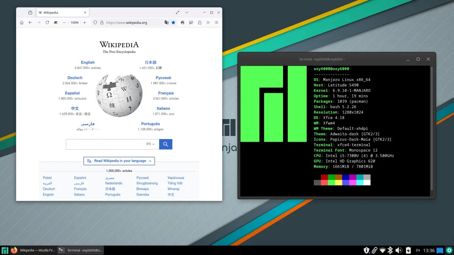Switch to Terminal taskbar button
The height and width of the screenshot is (255, 454).
coord(80,250)
